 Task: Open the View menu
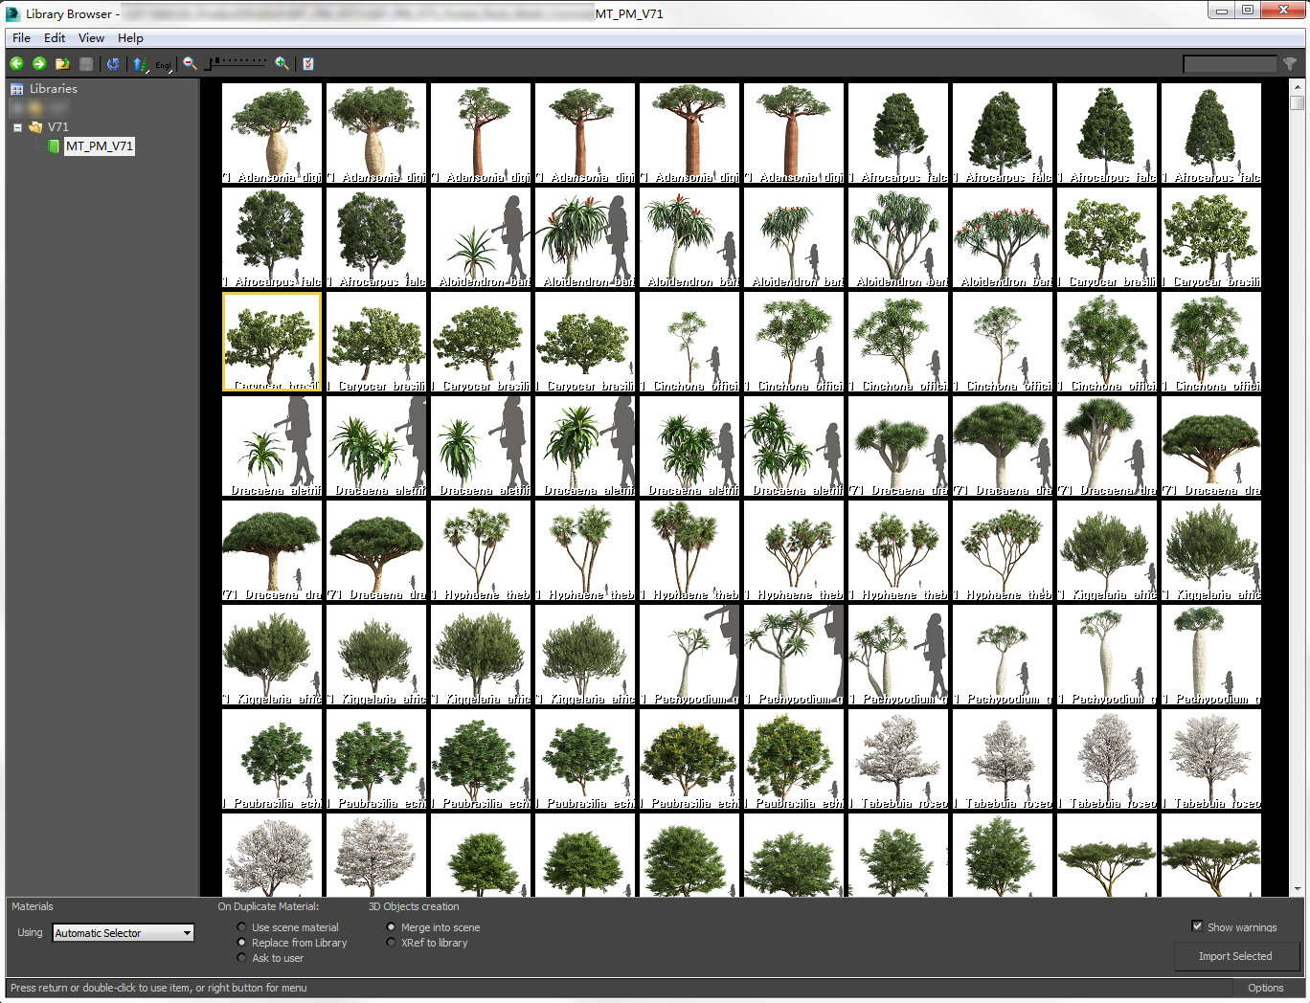91,37
